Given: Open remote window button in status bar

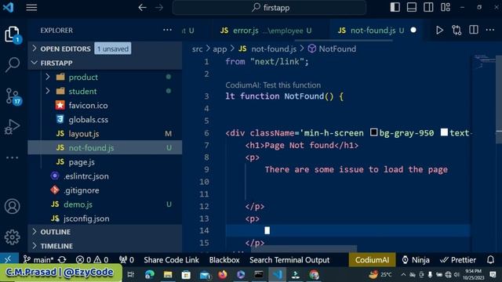Looking at the screenshot, I should [9, 259].
